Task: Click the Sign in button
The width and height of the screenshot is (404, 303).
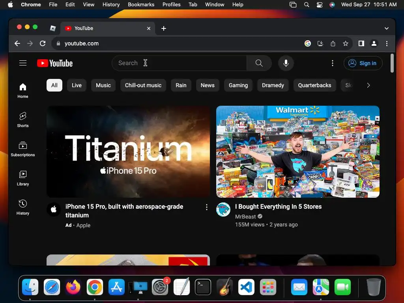Action: pos(363,63)
